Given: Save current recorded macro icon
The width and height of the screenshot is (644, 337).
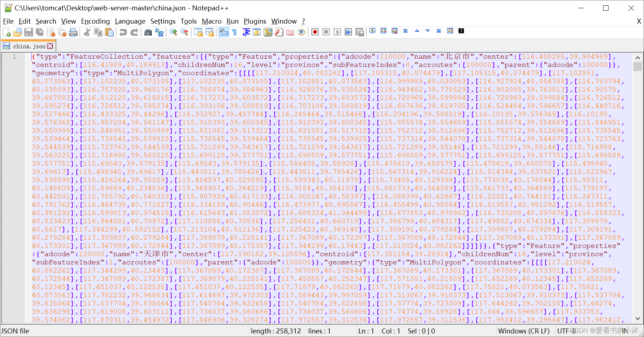Looking at the screenshot, I should coord(359,32).
